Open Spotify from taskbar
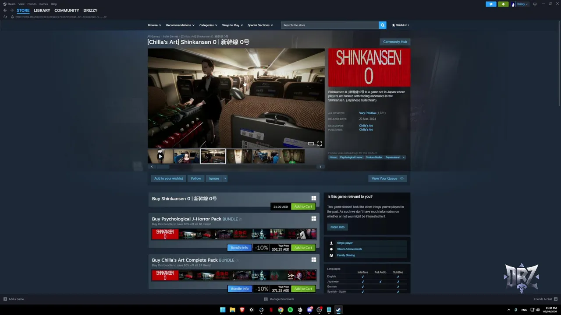This screenshot has width=561, height=315. pos(290,310)
